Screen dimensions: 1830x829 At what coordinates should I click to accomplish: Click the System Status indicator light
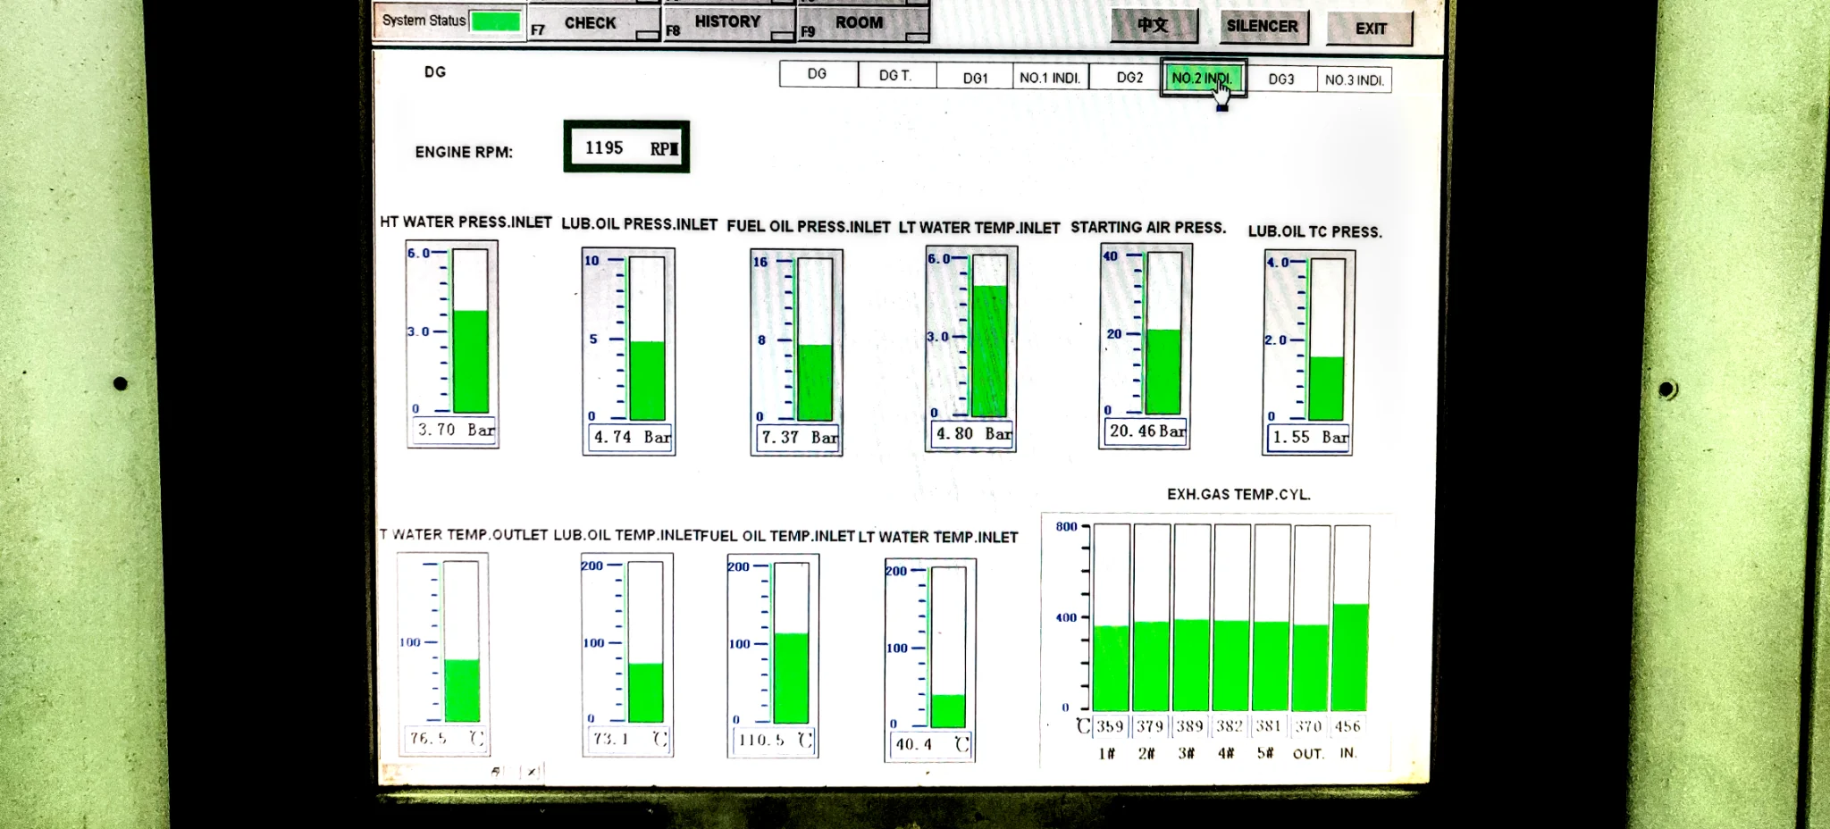click(497, 18)
